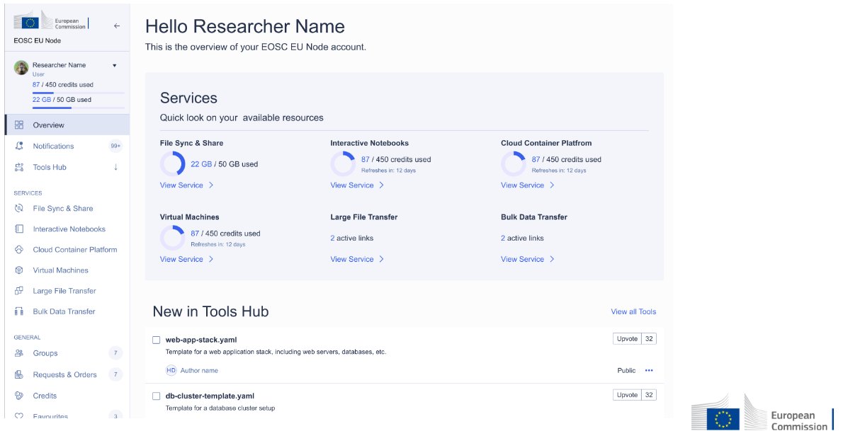The height and width of the screenshot is (448, 848).
Task: Click View Service under File Sync & Share
Action: click(x=181, y=185)
